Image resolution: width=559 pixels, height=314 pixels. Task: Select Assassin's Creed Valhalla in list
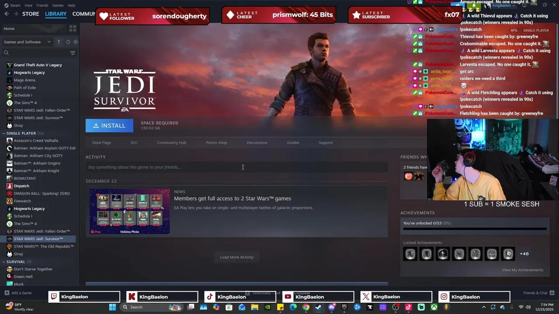(x=36, y=140)
